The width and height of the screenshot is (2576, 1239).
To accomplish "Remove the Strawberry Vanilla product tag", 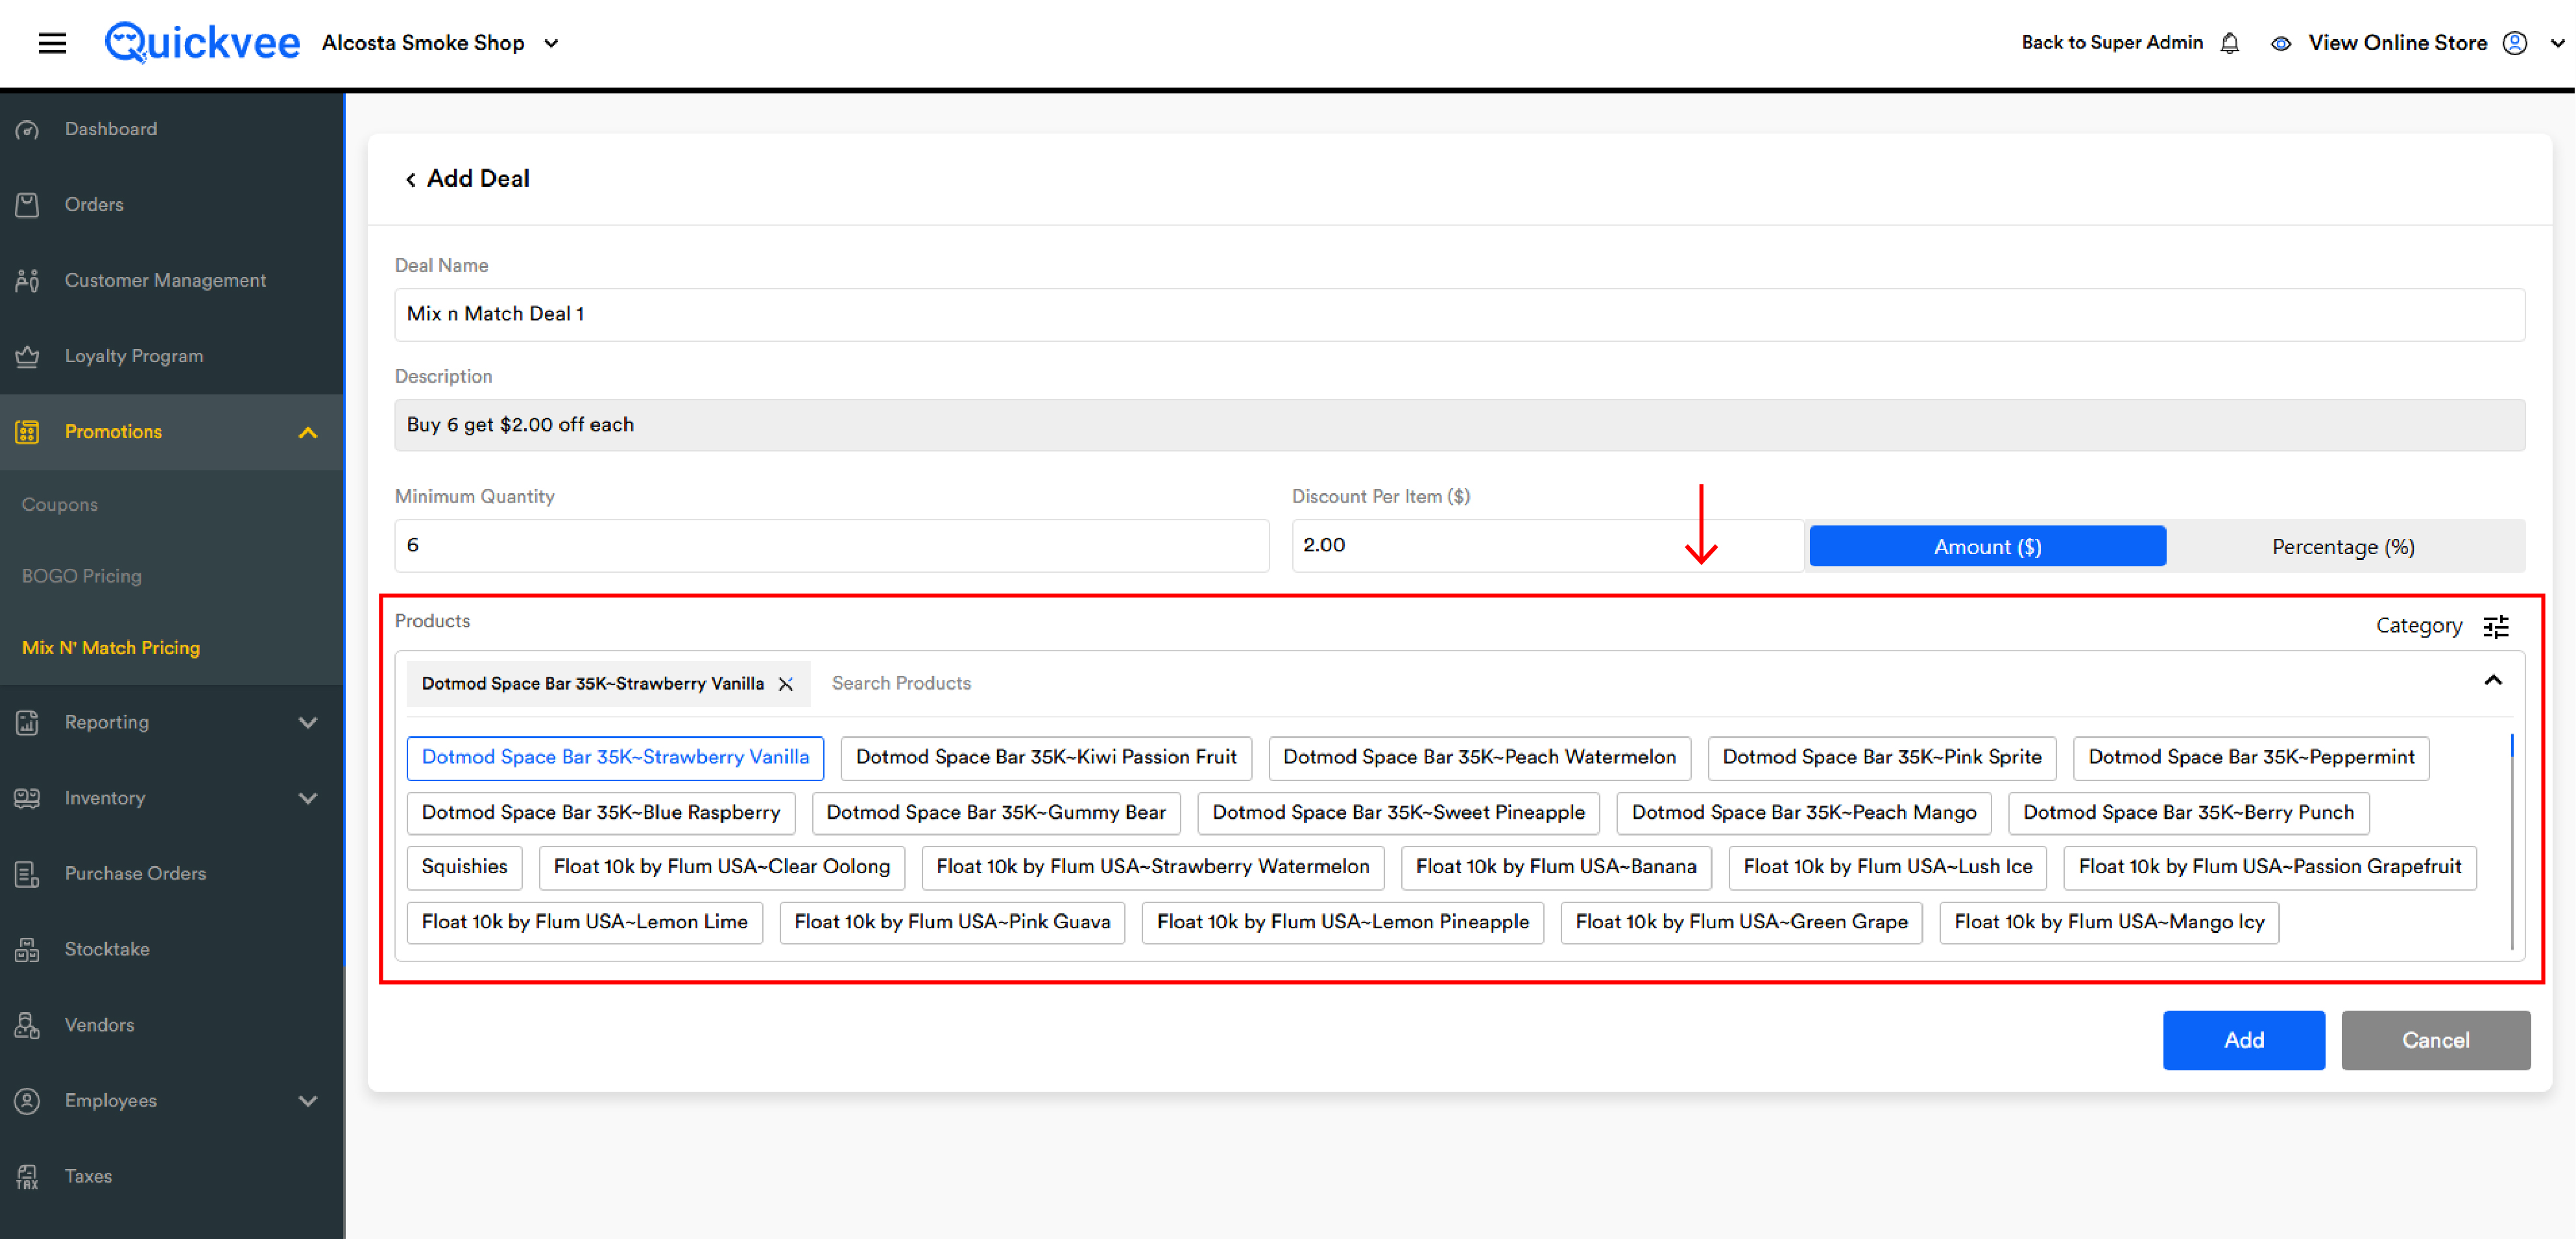I will (x=786, y=684).
